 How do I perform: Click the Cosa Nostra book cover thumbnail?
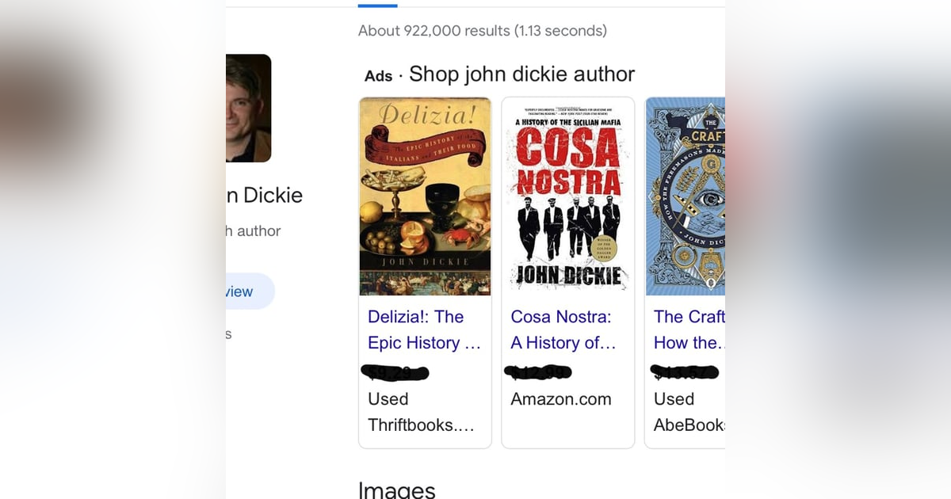click(x=567, y=196)
